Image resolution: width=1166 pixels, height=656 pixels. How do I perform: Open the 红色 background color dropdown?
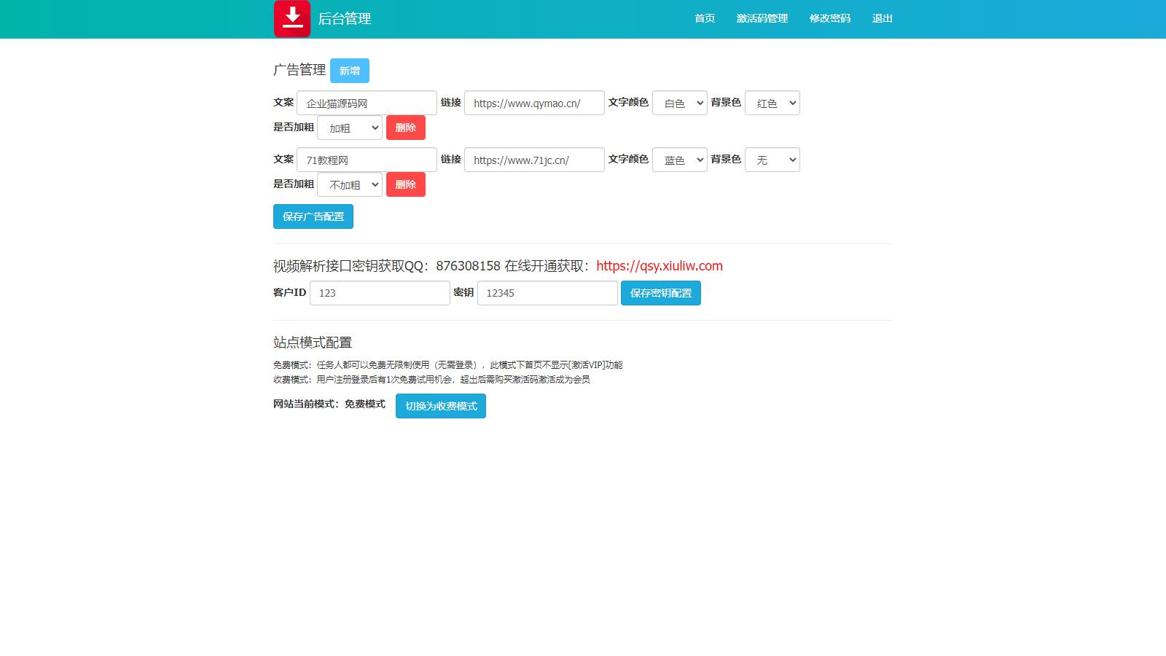click(x=772, y=102)
